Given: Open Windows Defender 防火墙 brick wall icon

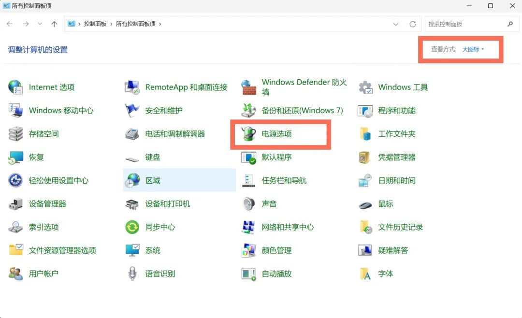Looking at the screenshot, I should (249, 87).
